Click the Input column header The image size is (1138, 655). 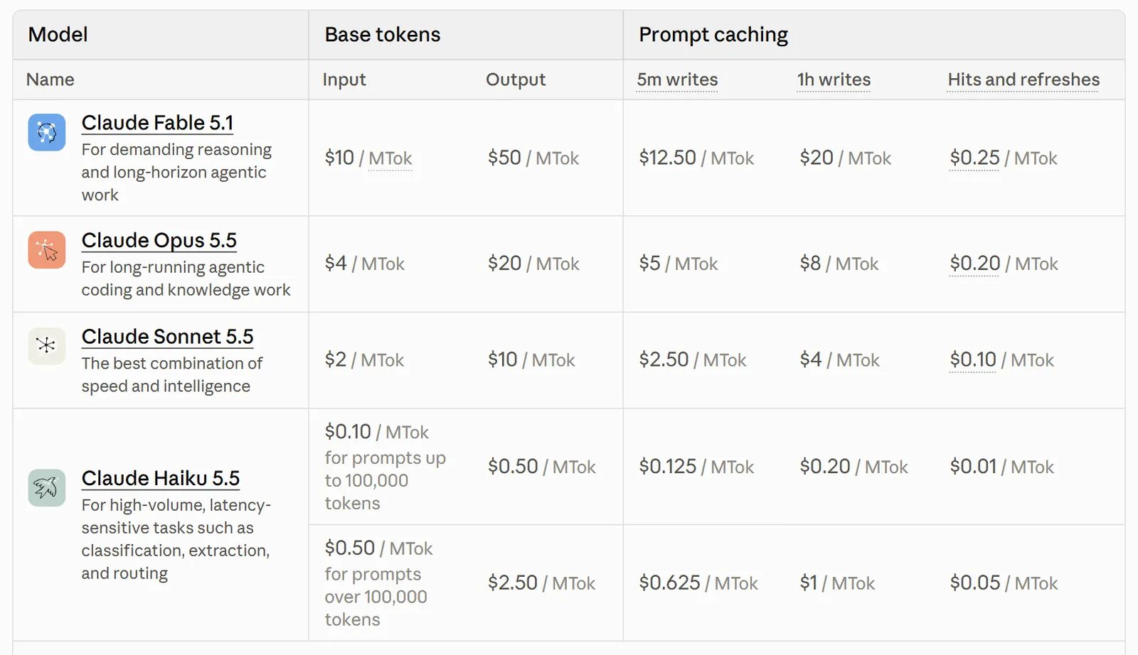(344, 80)
